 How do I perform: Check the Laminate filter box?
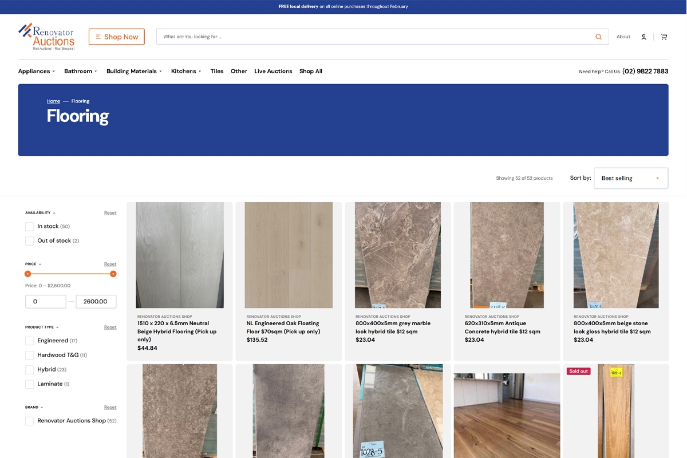[30, 384]
